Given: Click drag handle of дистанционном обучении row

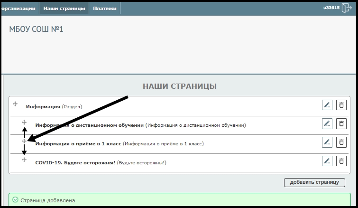Looking at the screenshot, I should (24, 123).
